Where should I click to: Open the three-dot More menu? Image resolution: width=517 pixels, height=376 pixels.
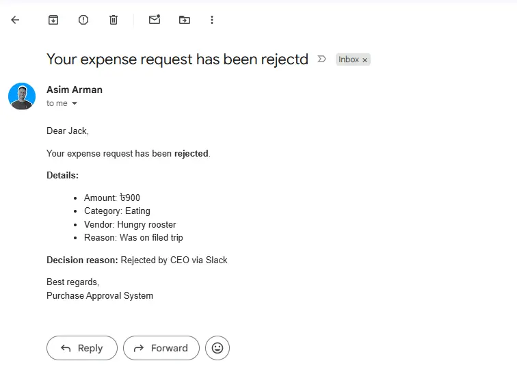tap(212, 20)
